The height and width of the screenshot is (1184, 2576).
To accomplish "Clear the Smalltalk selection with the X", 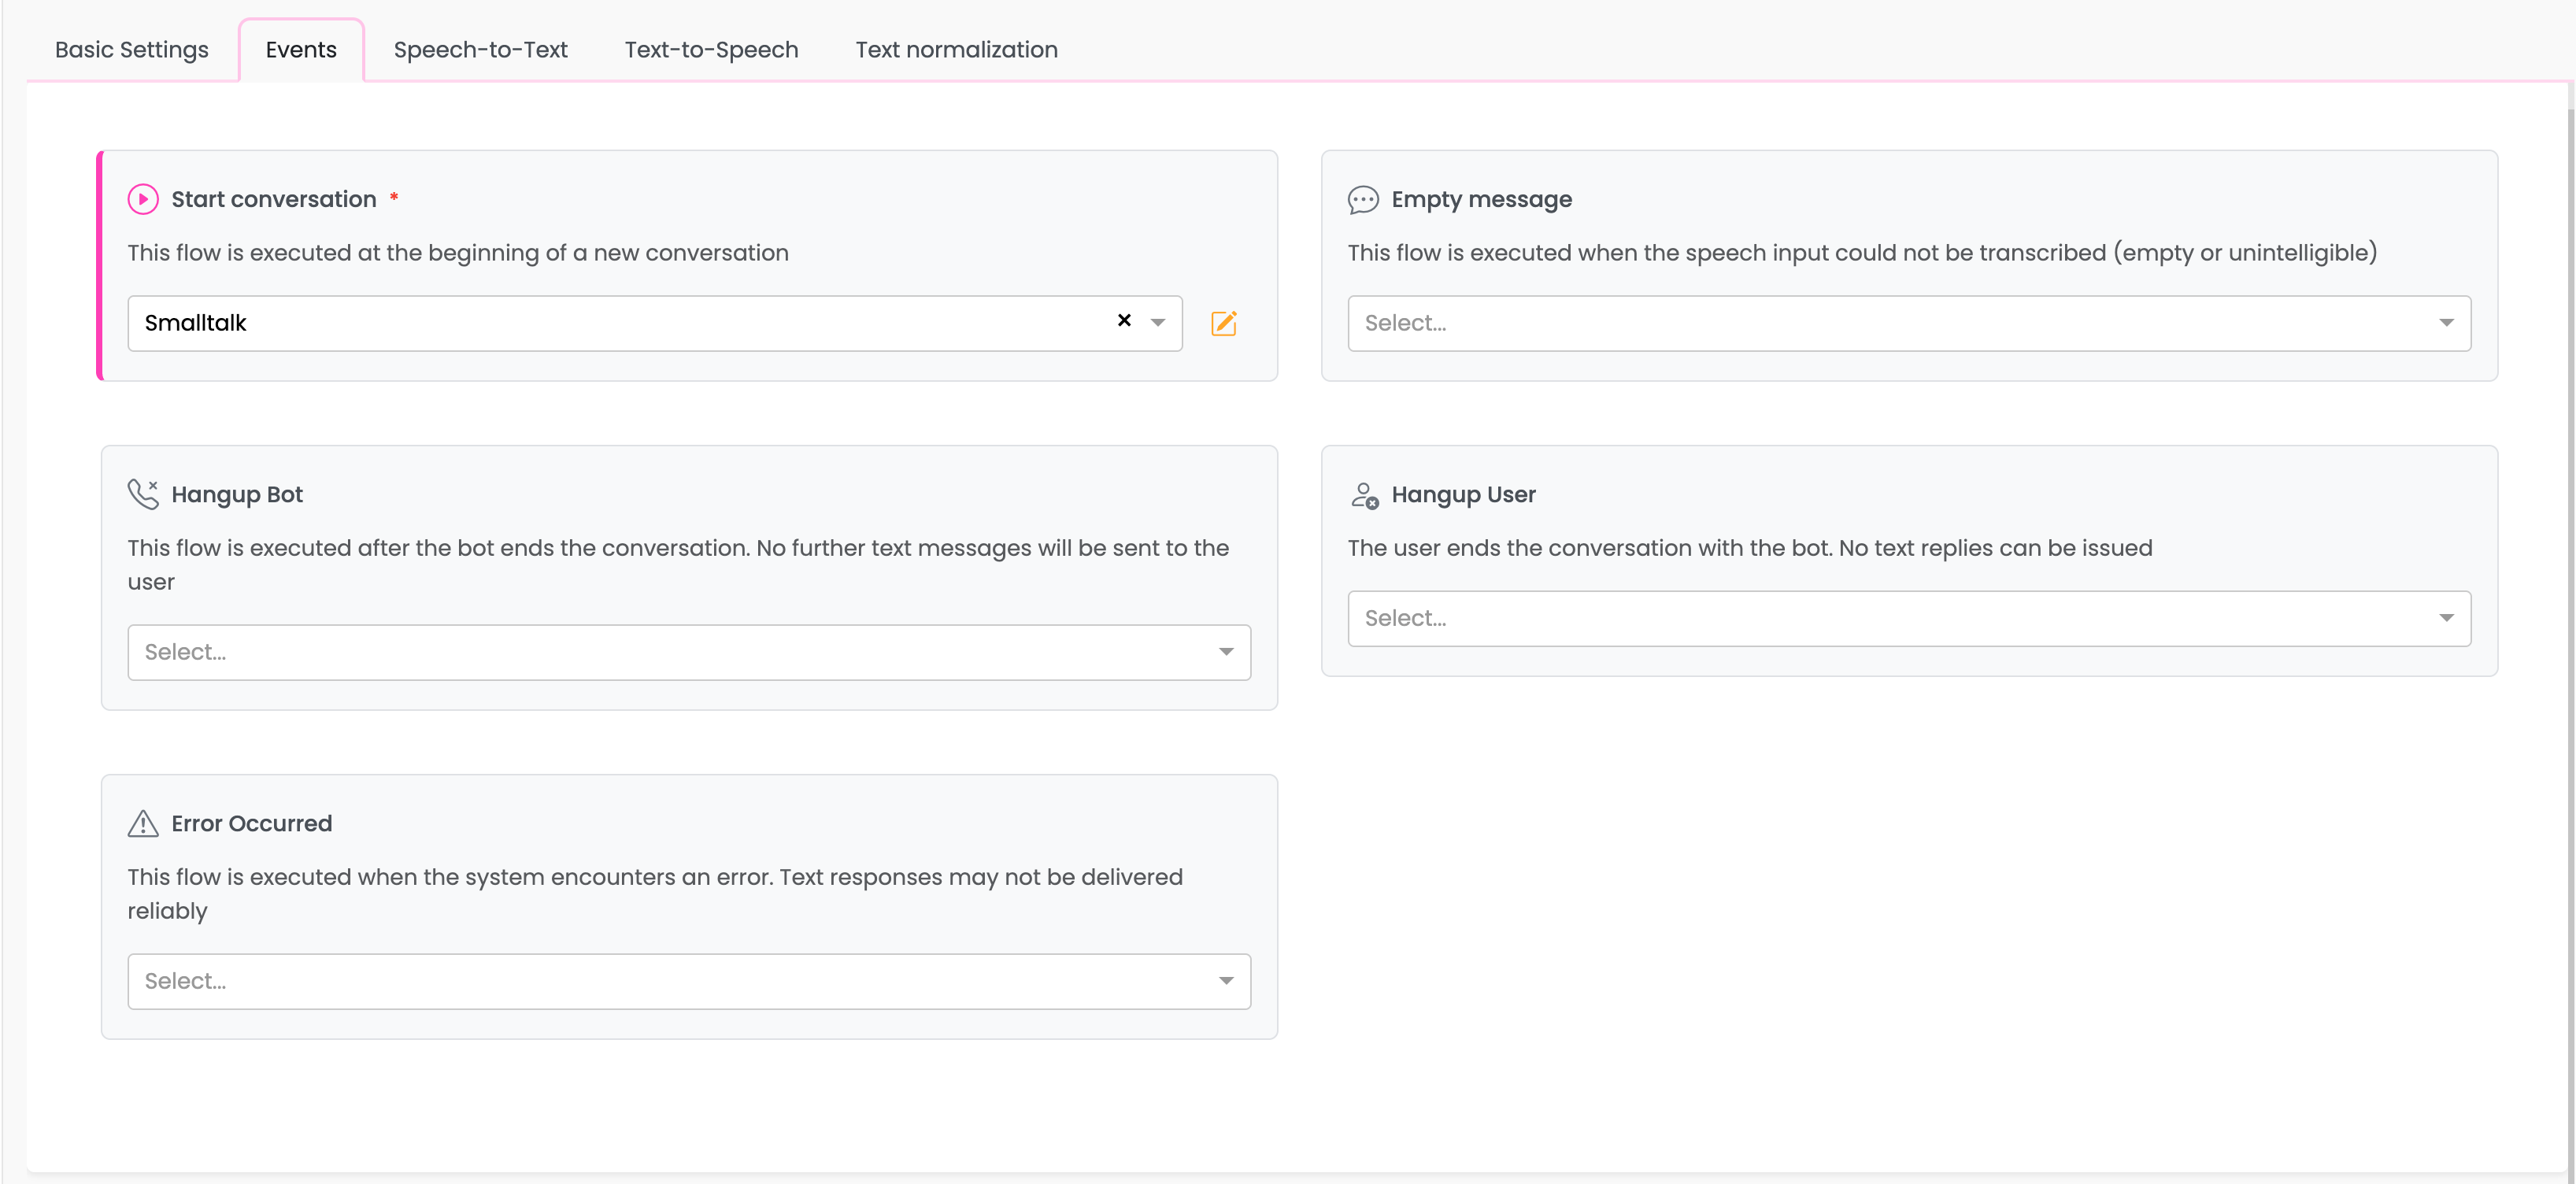I will coord(1124,321).
